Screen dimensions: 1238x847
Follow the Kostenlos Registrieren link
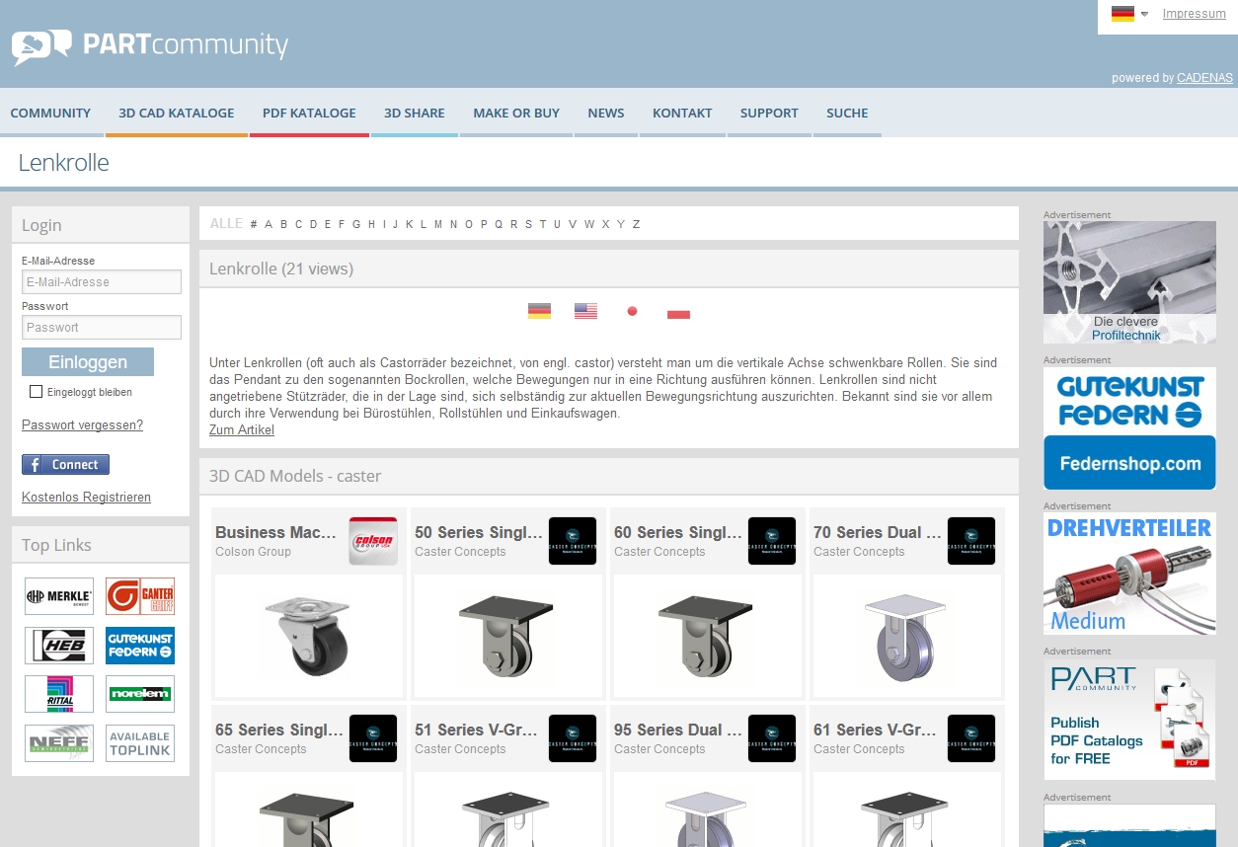pos(86,498)
